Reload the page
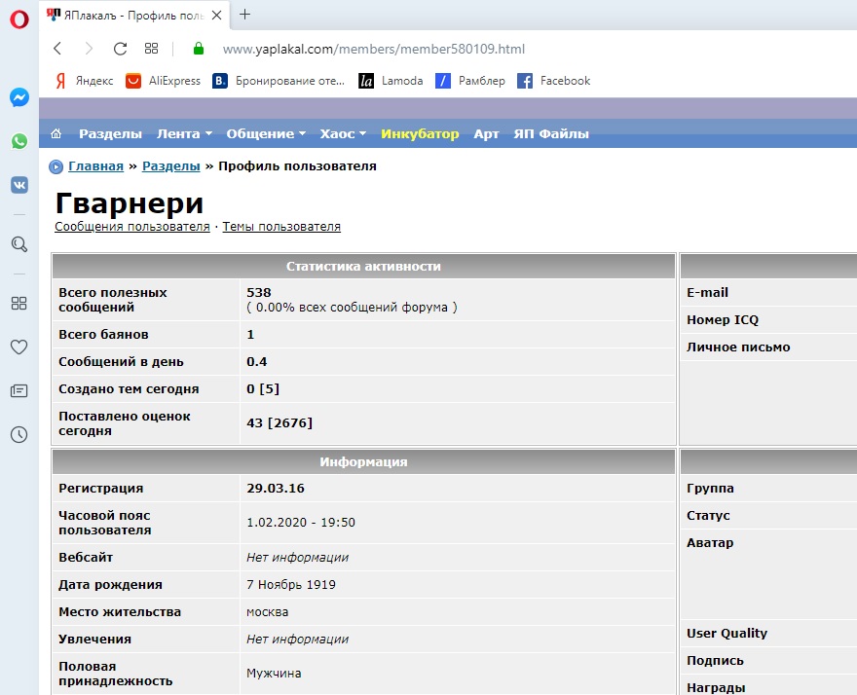This screenshot has height=695, width=857. pyautogui.click(x=120, y=49)
